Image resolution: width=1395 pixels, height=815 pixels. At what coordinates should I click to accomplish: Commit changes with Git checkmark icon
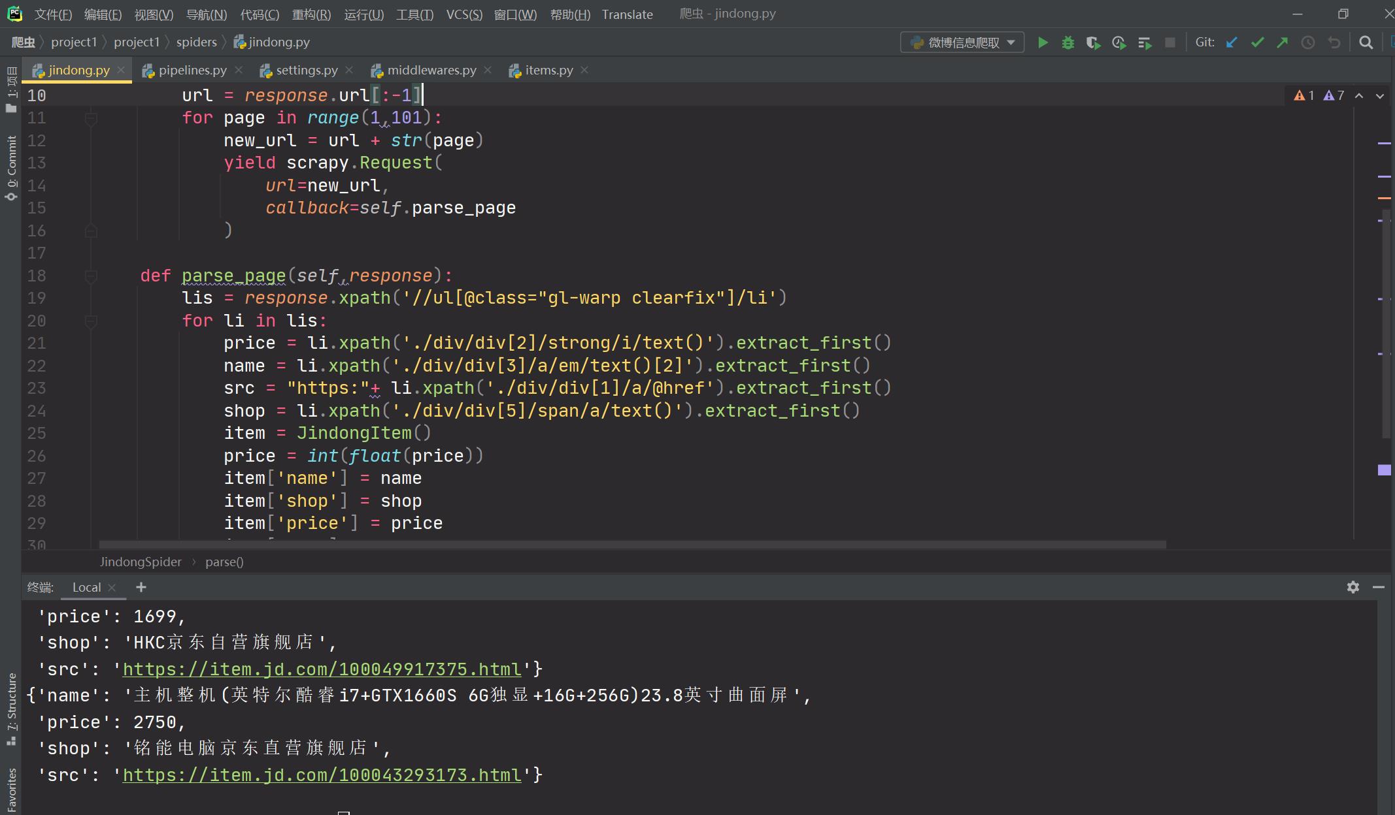(x=1257, y=42)
